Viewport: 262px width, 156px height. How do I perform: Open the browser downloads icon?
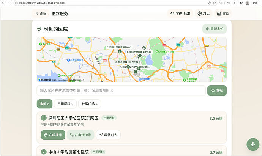pos(235,3)
